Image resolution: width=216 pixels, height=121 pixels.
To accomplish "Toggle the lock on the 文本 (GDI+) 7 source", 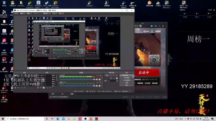I will (x=55, y=77).
